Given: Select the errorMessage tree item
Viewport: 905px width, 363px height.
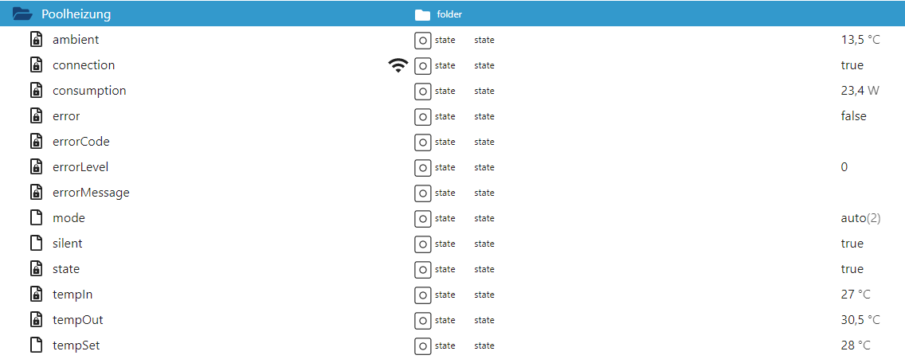Looking at the screenshot, I should [x=91, y=193].
